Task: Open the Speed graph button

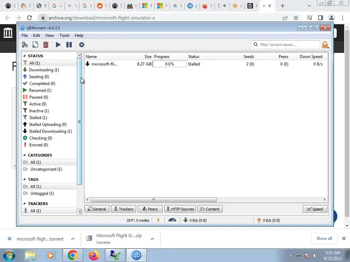Action: point(315,209)
